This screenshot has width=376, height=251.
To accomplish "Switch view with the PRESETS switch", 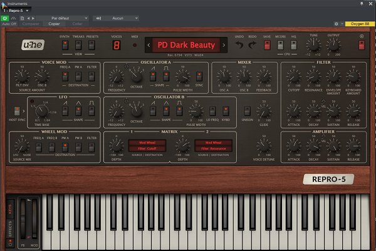I will [91, 45].
